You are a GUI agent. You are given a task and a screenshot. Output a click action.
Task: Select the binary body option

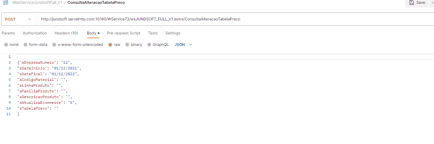pyautogui.click(x=127, y=45)
